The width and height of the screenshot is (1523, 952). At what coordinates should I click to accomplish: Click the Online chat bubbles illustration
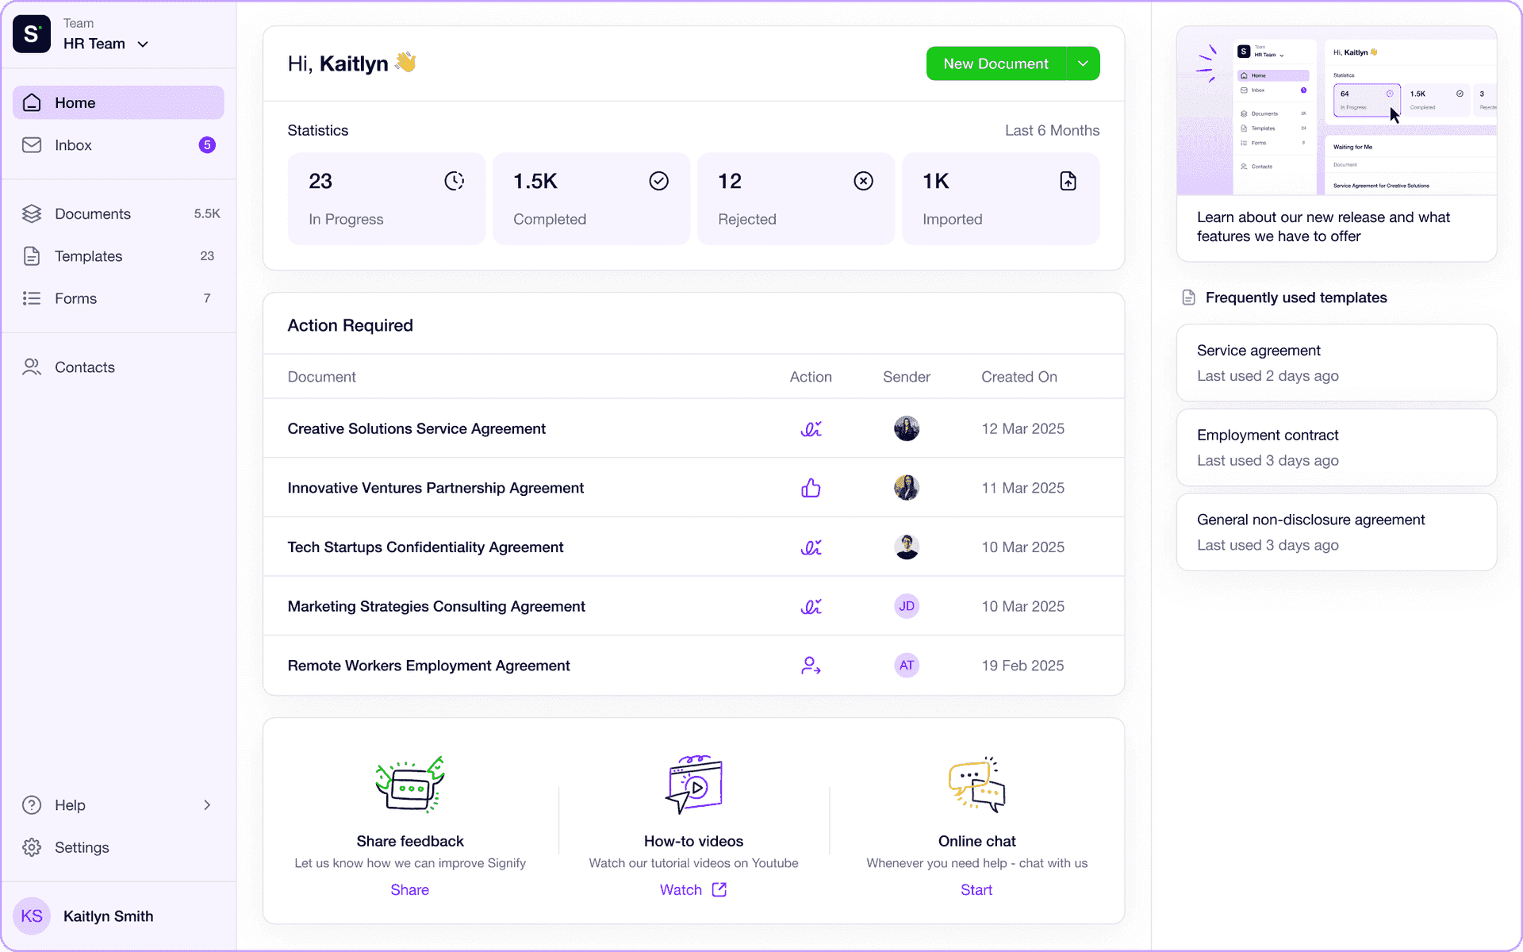[x=977, y=785]
